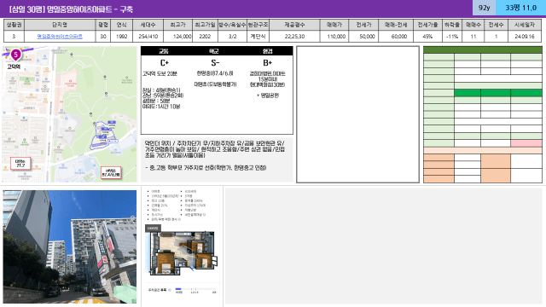The image size is (546, 307).
Task: Click the info icon beside the parking label
Action: tap(170, 290)
